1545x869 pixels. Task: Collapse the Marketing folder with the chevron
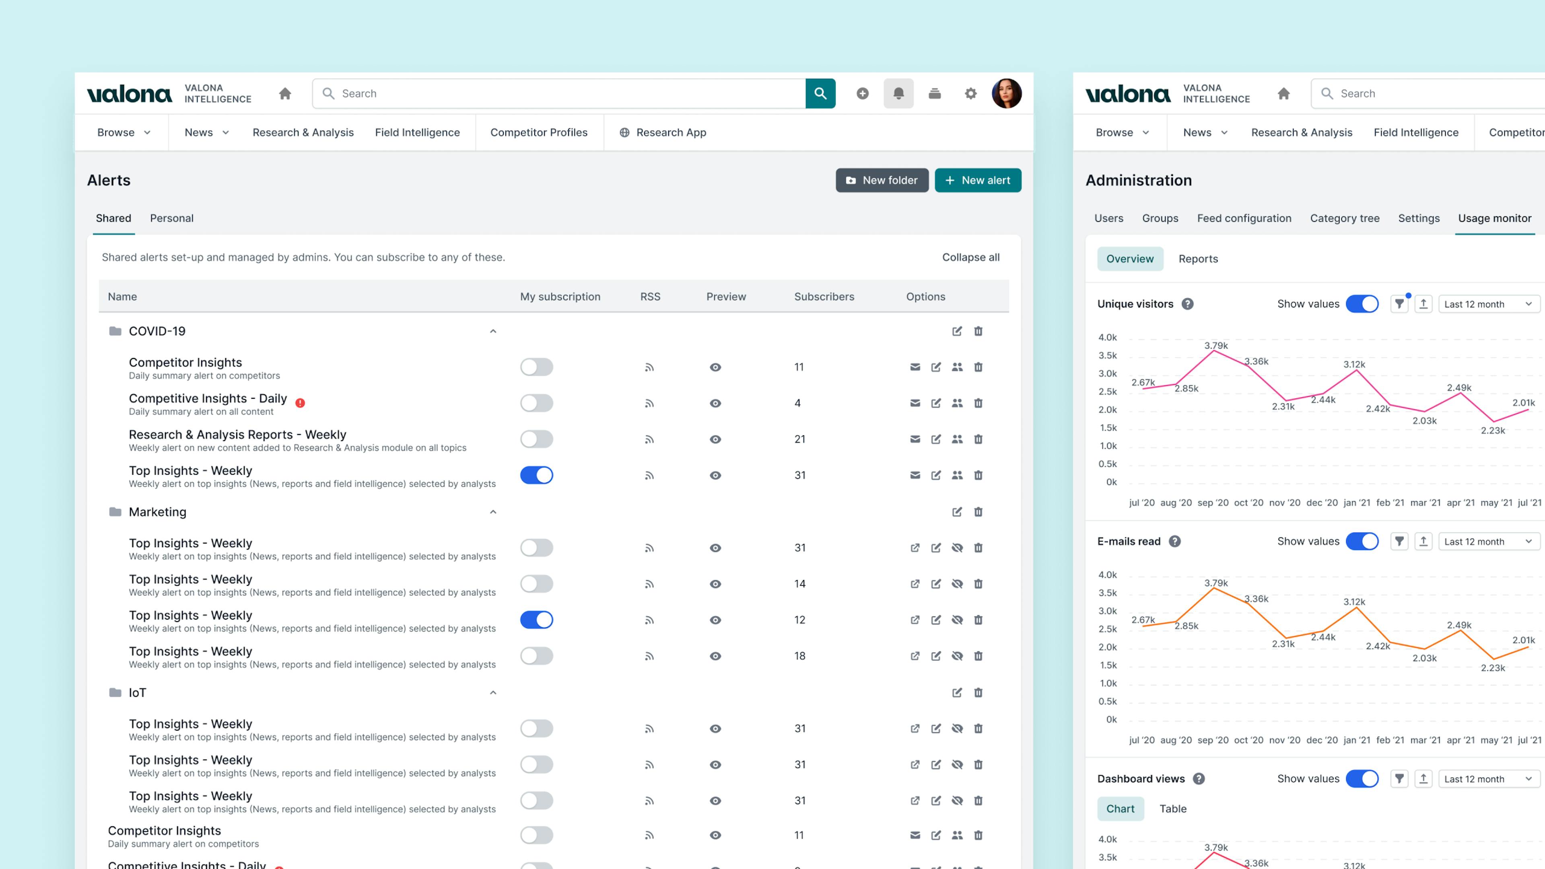coord(493,512)
